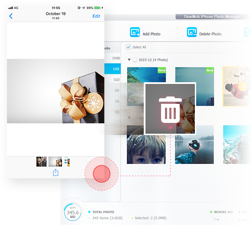The width and height of the screenshot is (252, 225).
Task: Click the Add Photo icon
Action: [135, 32]
